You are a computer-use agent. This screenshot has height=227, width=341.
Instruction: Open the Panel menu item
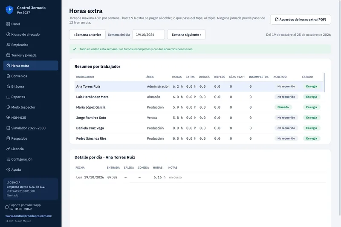tap(31, 24)
